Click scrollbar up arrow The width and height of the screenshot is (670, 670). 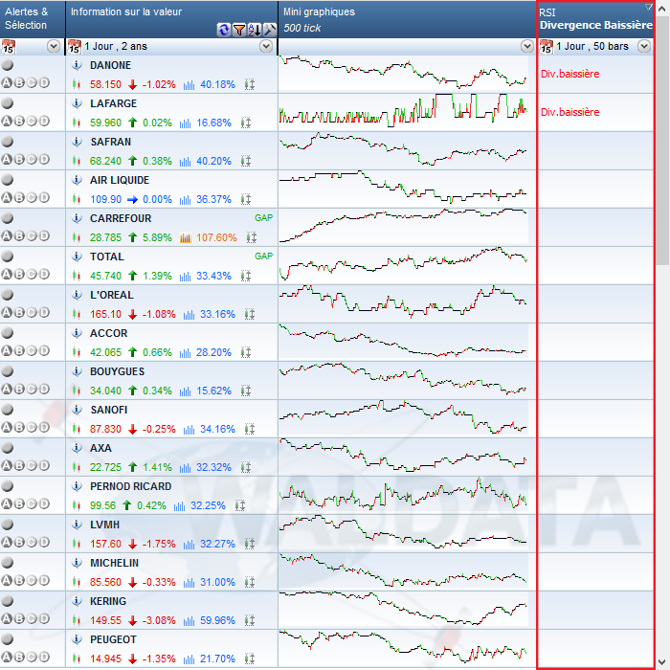[x=662, y=9]
